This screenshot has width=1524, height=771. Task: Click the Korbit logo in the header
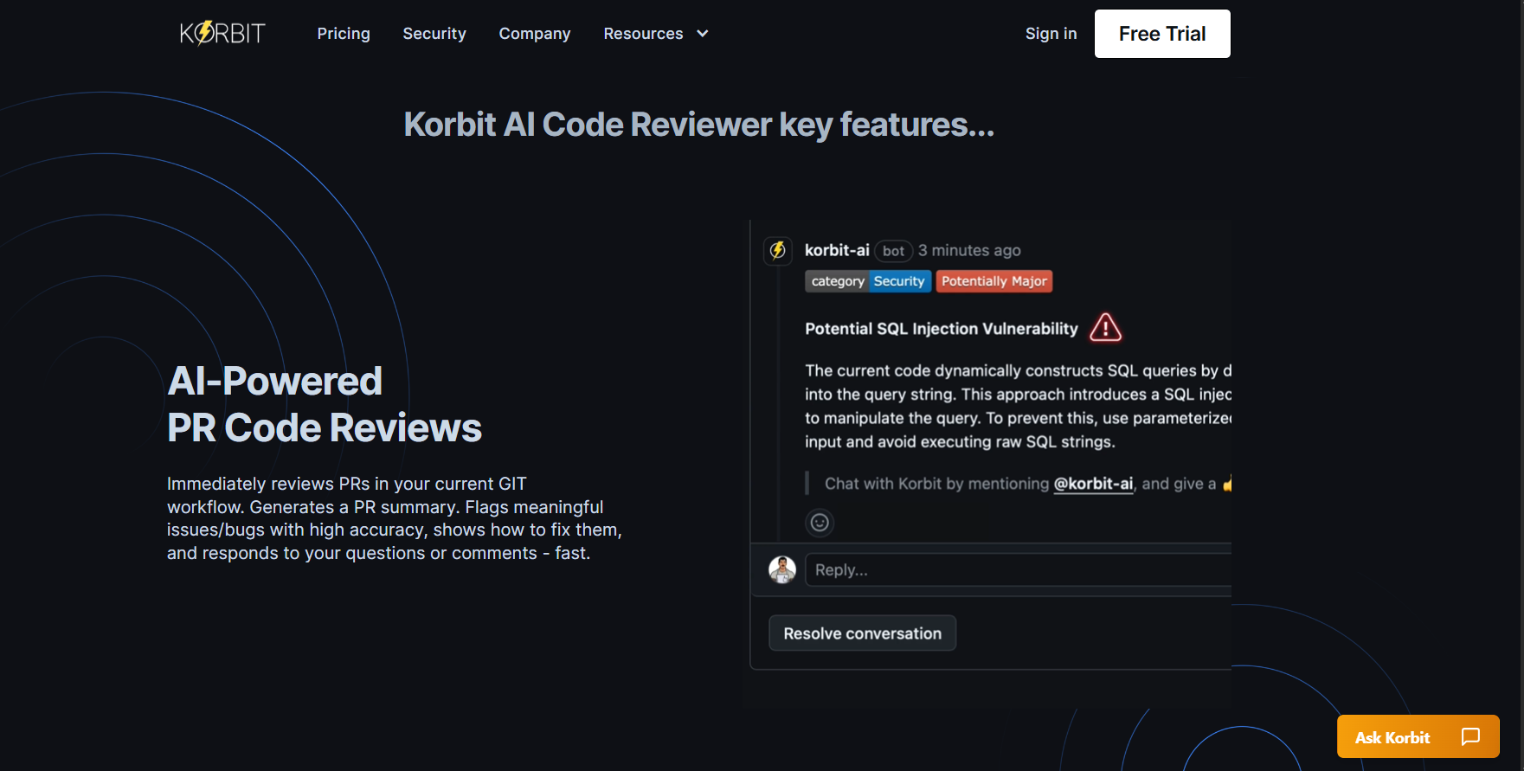pyautogui.click(x=222, y=33)
